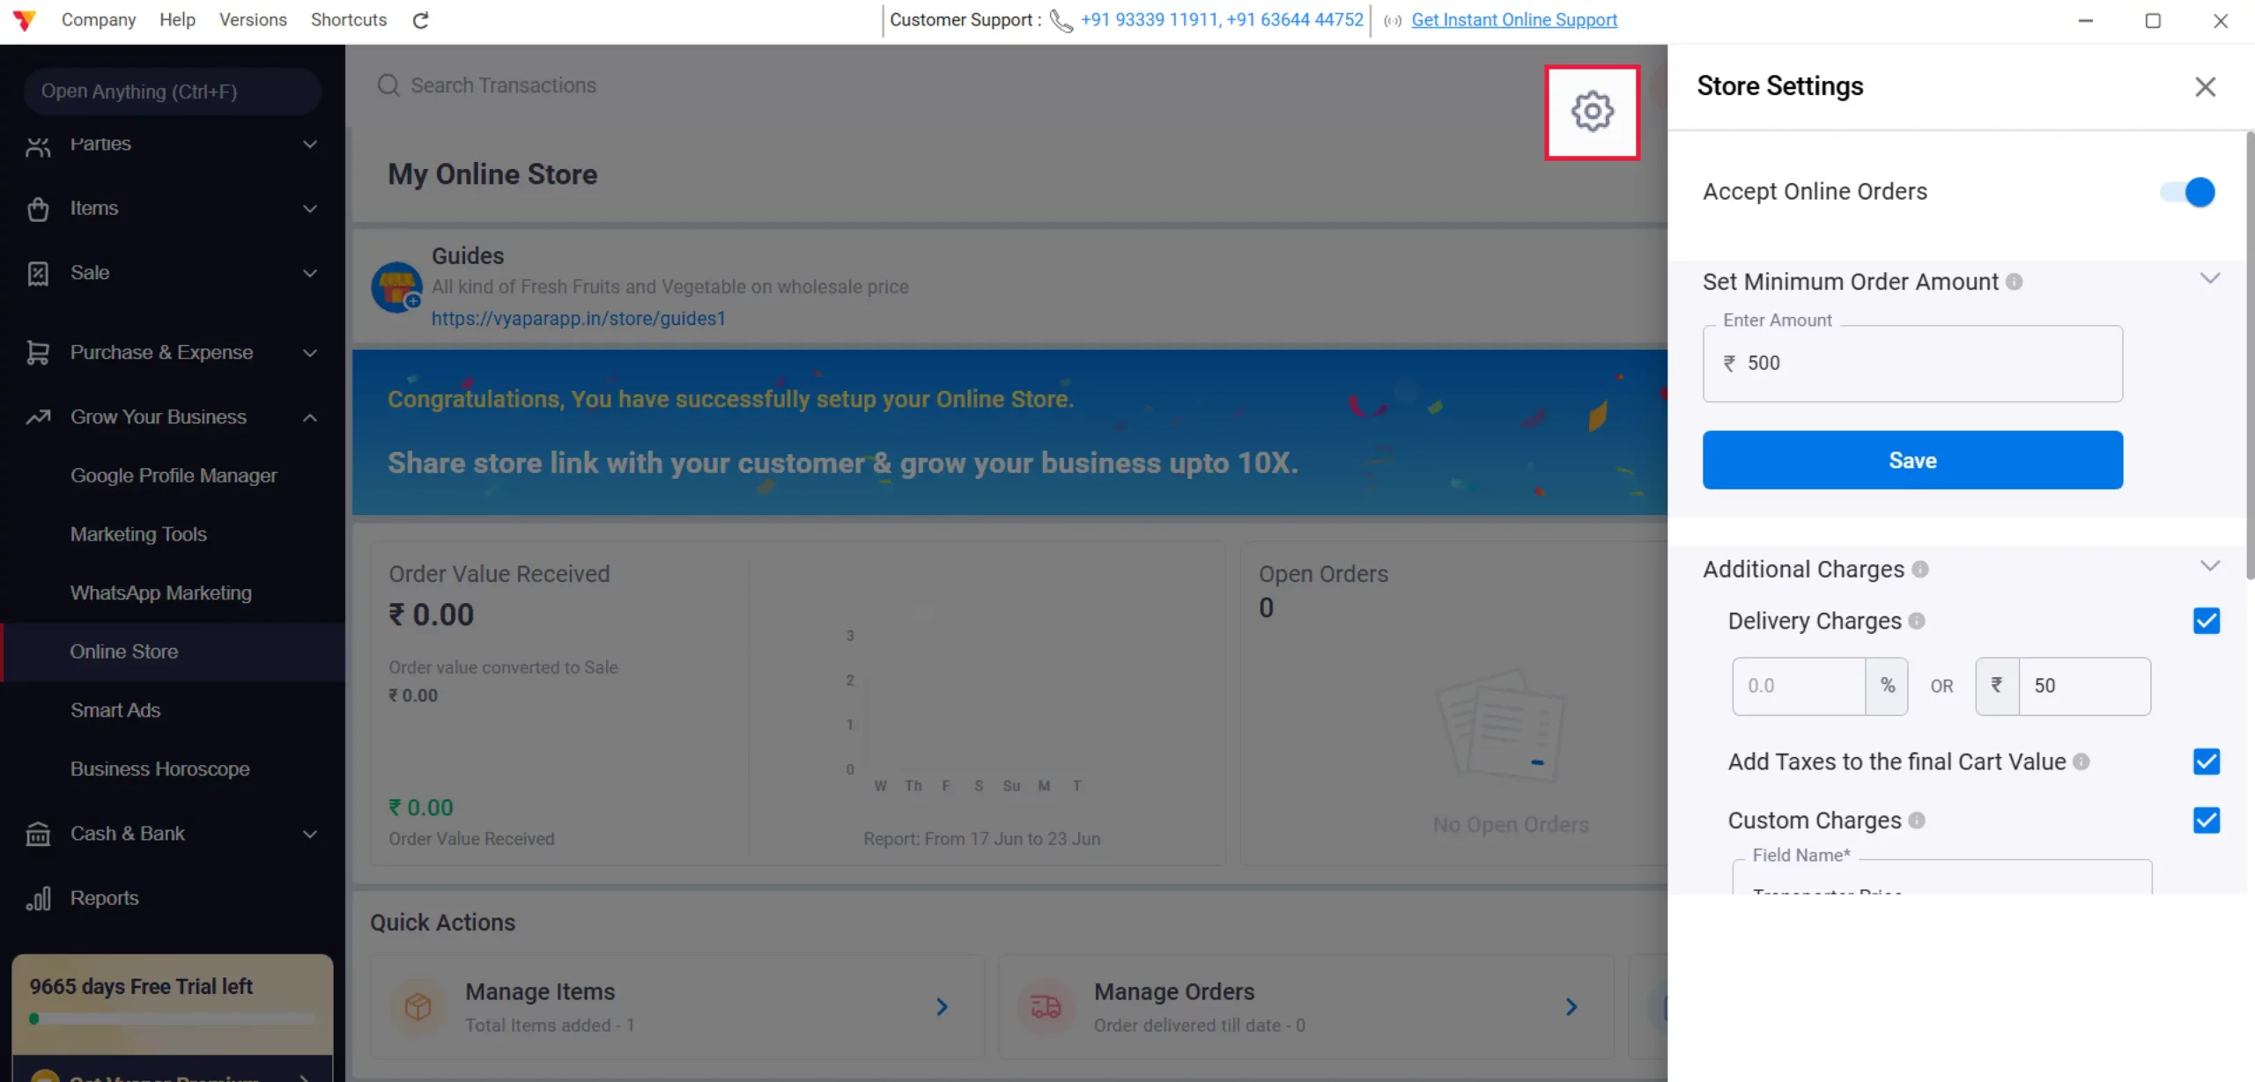Click info icon beside Set Minimum Order Amount
Image resolution: width=2255 pixels, height=1082 pixels.
tap(2014, 282)
